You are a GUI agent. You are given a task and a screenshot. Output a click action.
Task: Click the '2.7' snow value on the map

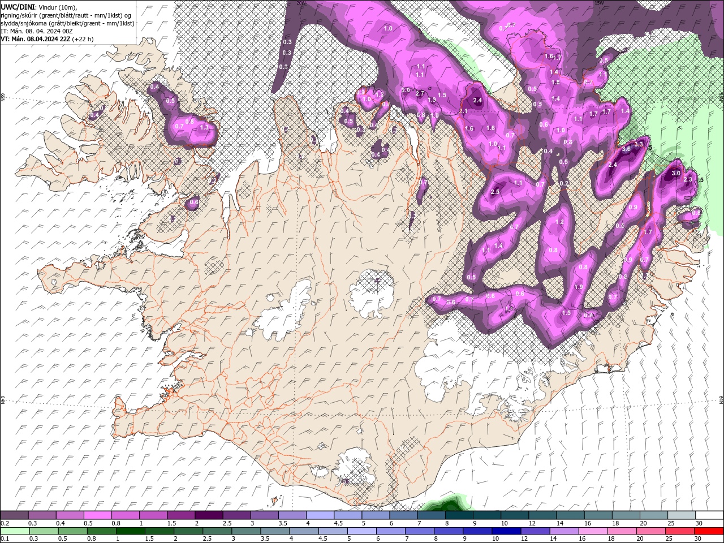pos(420,93)
